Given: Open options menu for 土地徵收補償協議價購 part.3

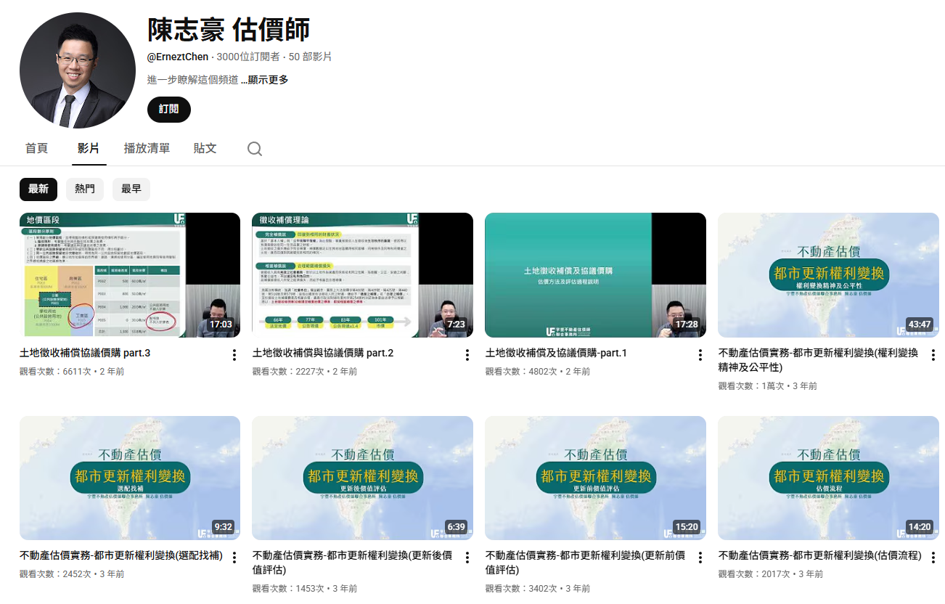Looking at the screenshot, I should 233,354.
